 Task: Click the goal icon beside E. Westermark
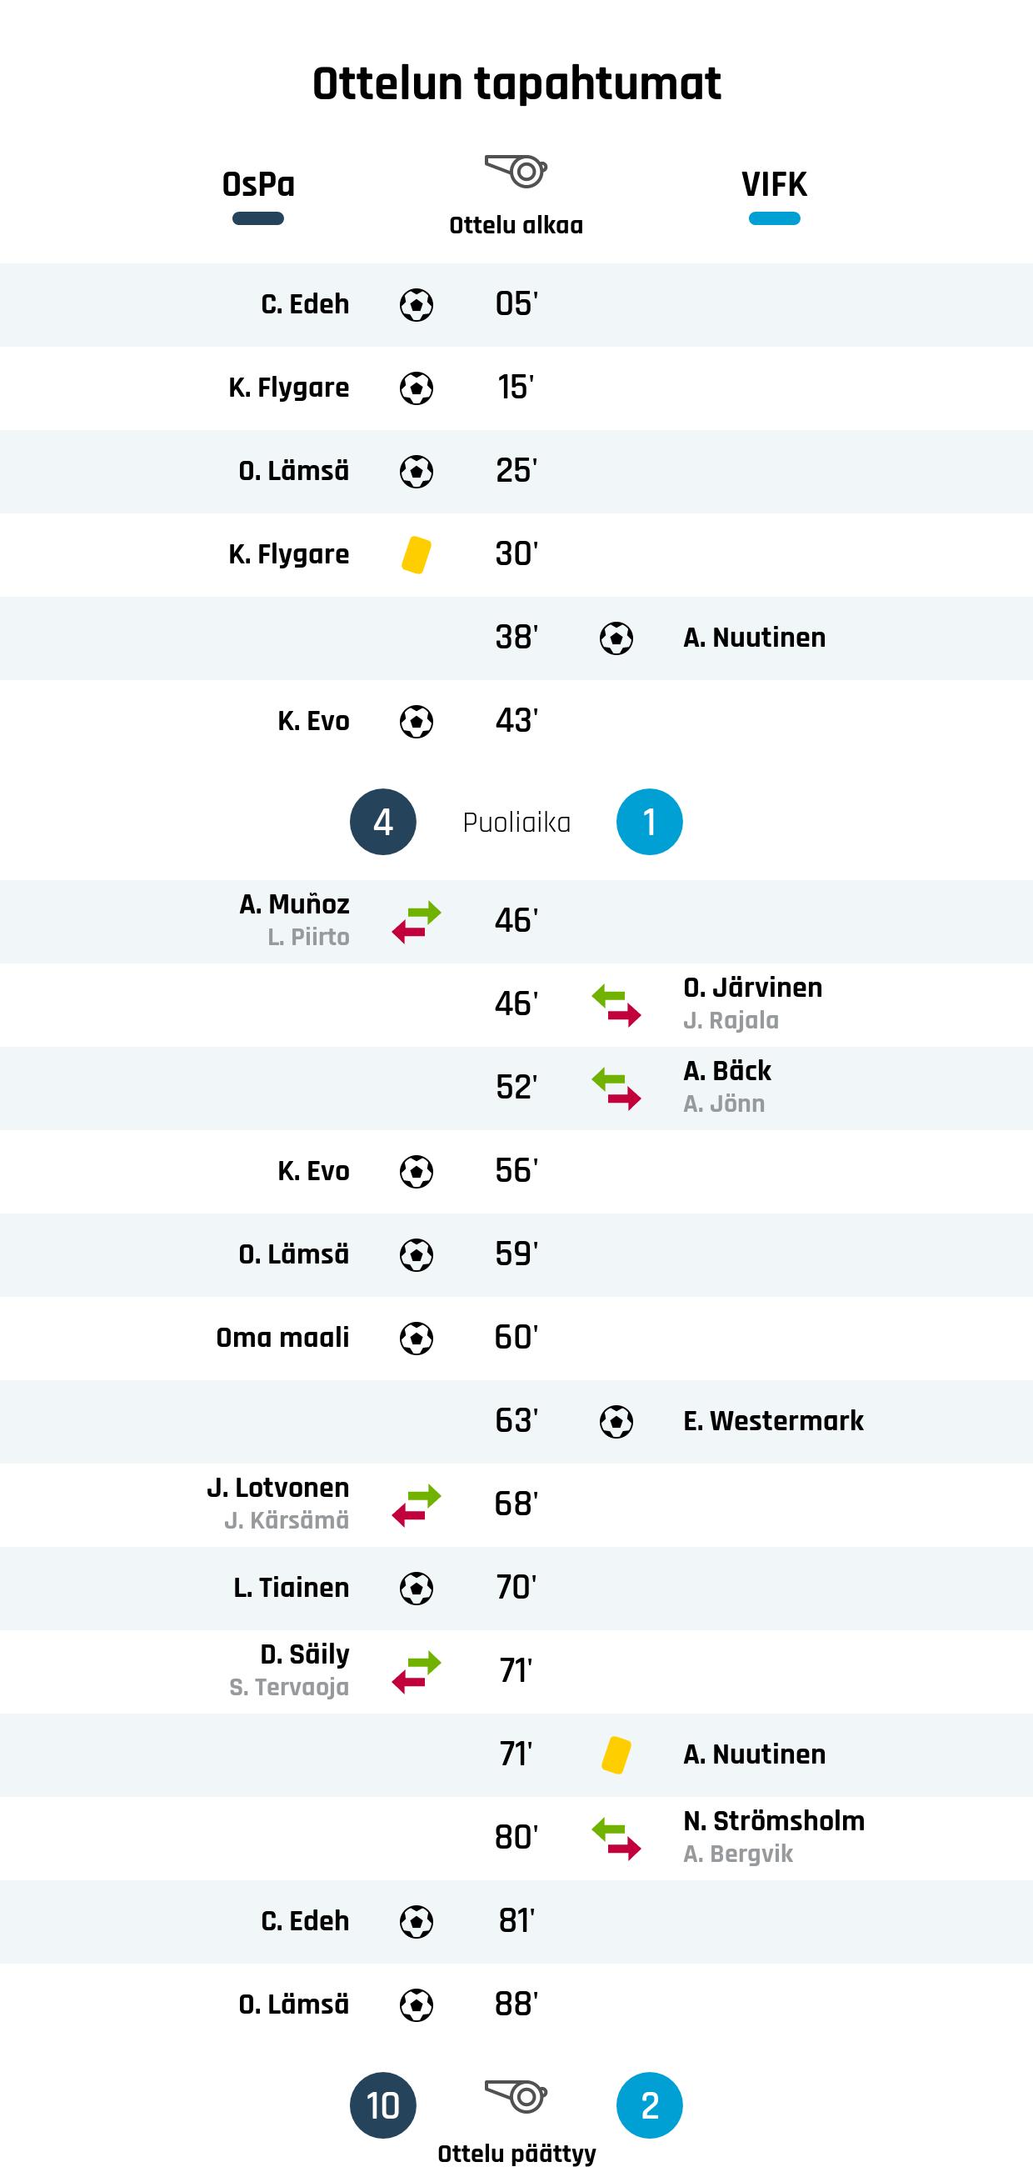(616, 1421)
